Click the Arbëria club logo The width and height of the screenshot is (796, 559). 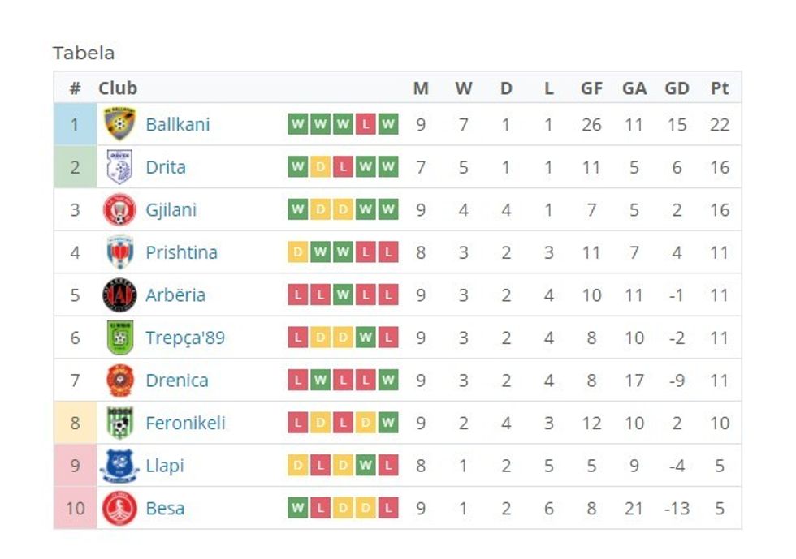(x=119, y=295)
